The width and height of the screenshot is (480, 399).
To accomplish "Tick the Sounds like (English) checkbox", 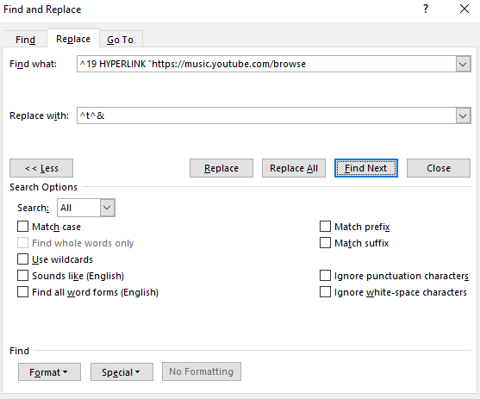I will click(23, 276).
